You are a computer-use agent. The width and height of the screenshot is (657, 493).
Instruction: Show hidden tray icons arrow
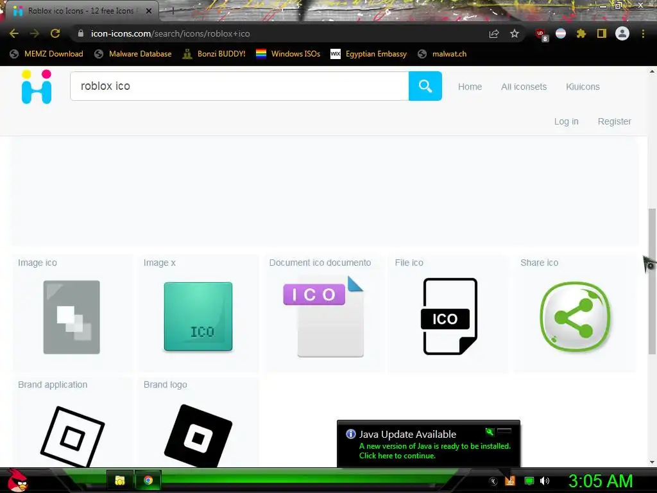tap(493, 481)
